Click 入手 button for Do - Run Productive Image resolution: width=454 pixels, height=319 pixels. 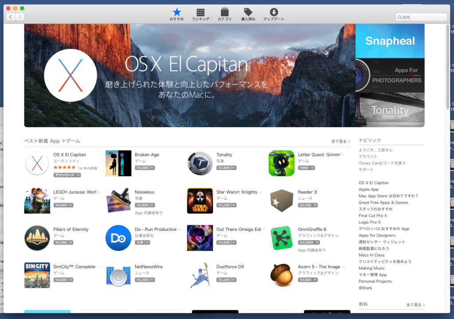point(140,243)
